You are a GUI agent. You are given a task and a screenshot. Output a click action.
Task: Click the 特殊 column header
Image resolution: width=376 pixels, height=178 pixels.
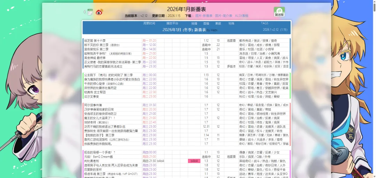(232, 24)
